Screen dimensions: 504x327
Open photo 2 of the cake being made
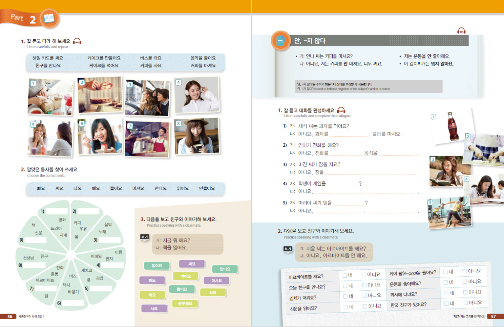[x=100, y=95]
